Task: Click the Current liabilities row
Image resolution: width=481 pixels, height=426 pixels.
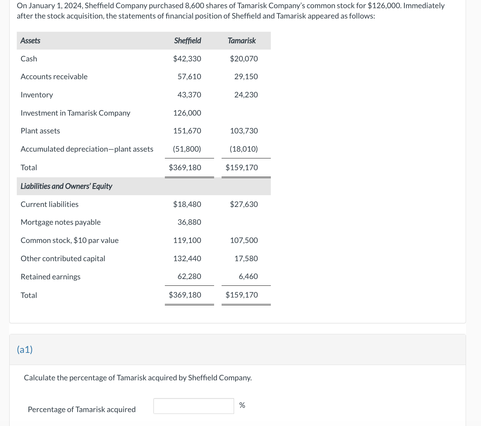Action: 49,204
